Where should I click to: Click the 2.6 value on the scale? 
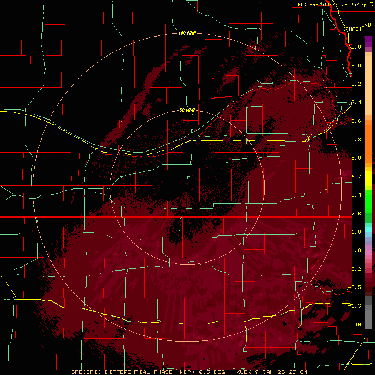pos(356,213)
